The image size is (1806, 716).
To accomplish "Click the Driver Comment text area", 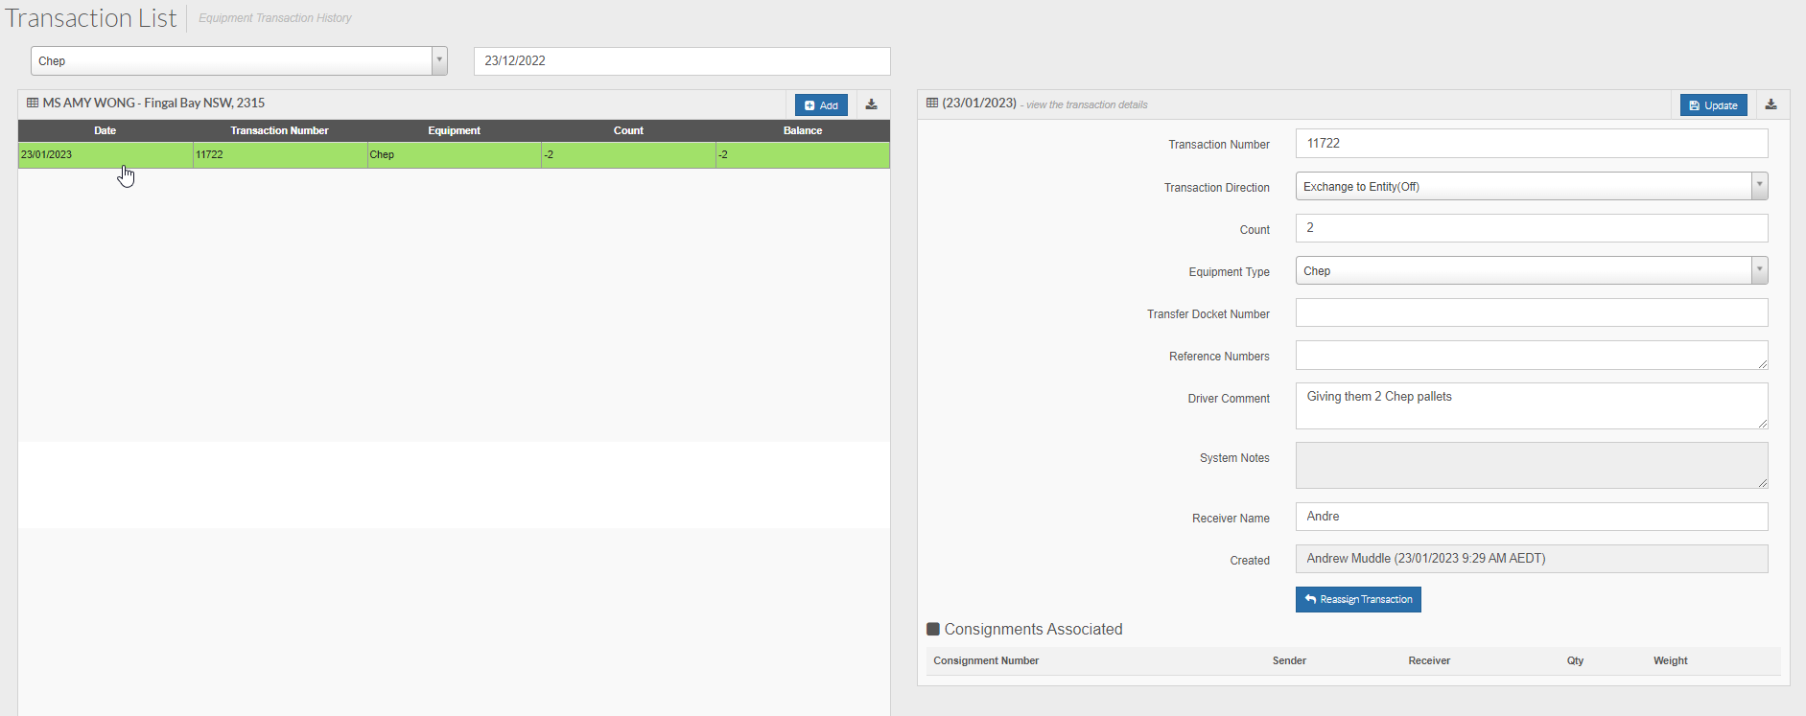I will [1532, 405].
